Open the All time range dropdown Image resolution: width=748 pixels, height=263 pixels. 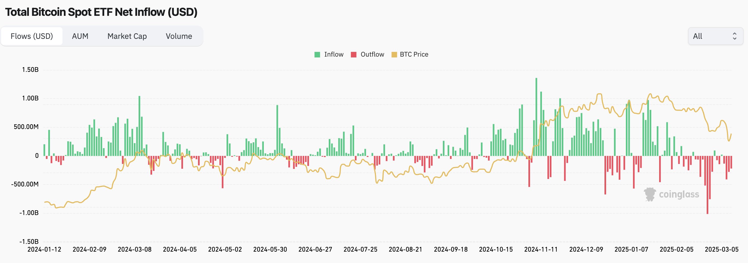(x=715, y=36)
